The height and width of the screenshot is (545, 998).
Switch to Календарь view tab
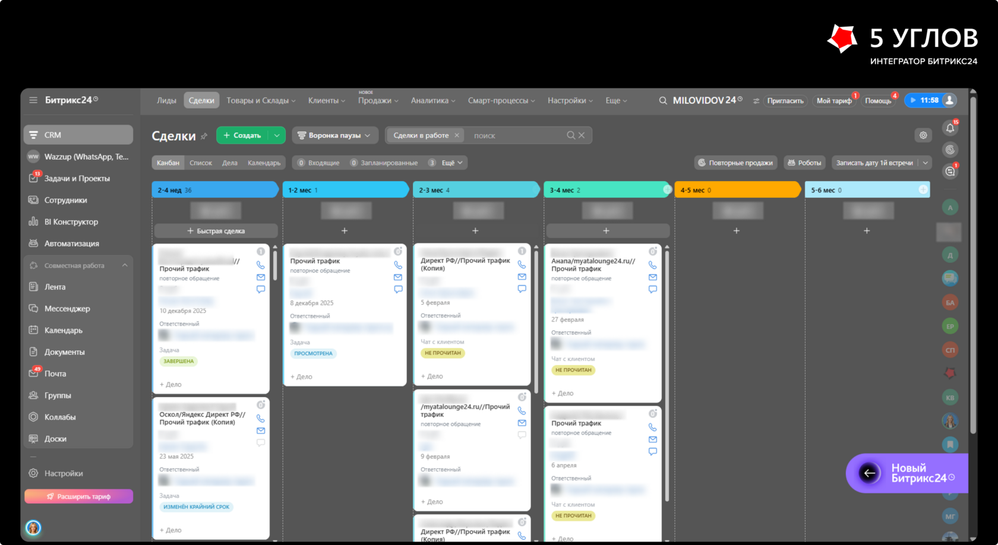(x=264, y=163)
